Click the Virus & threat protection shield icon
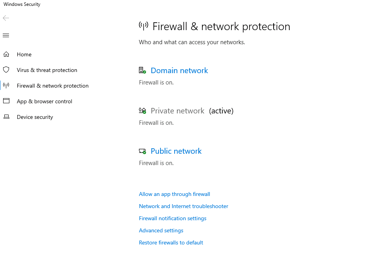The height and width of the screenshot is (255, 375). 6,70
